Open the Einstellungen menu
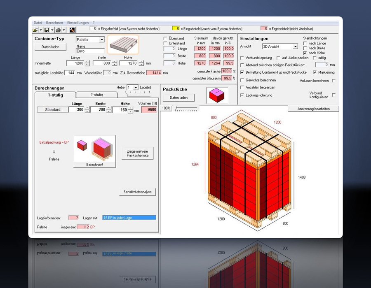The width and height of the screenshot is (371, 288). [x=78, y=23]
